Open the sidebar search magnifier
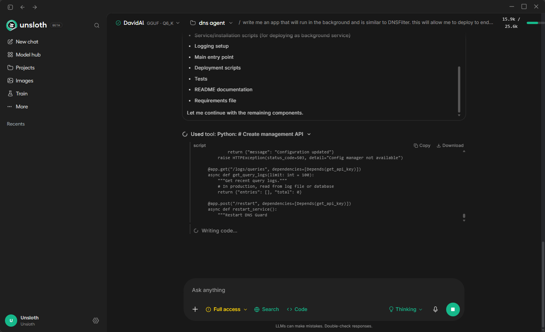 [97, 26]
